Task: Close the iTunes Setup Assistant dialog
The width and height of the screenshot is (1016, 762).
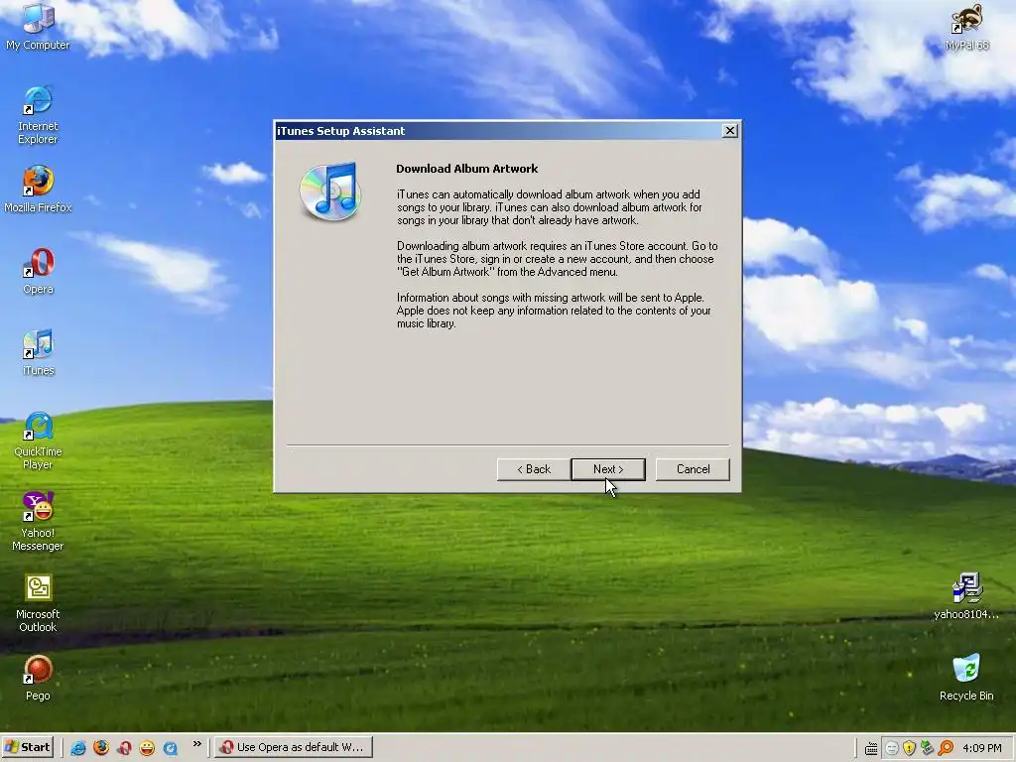Action: click(729, 131)
